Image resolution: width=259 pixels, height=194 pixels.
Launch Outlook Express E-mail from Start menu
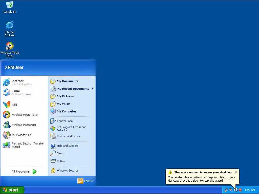[24, 92]
